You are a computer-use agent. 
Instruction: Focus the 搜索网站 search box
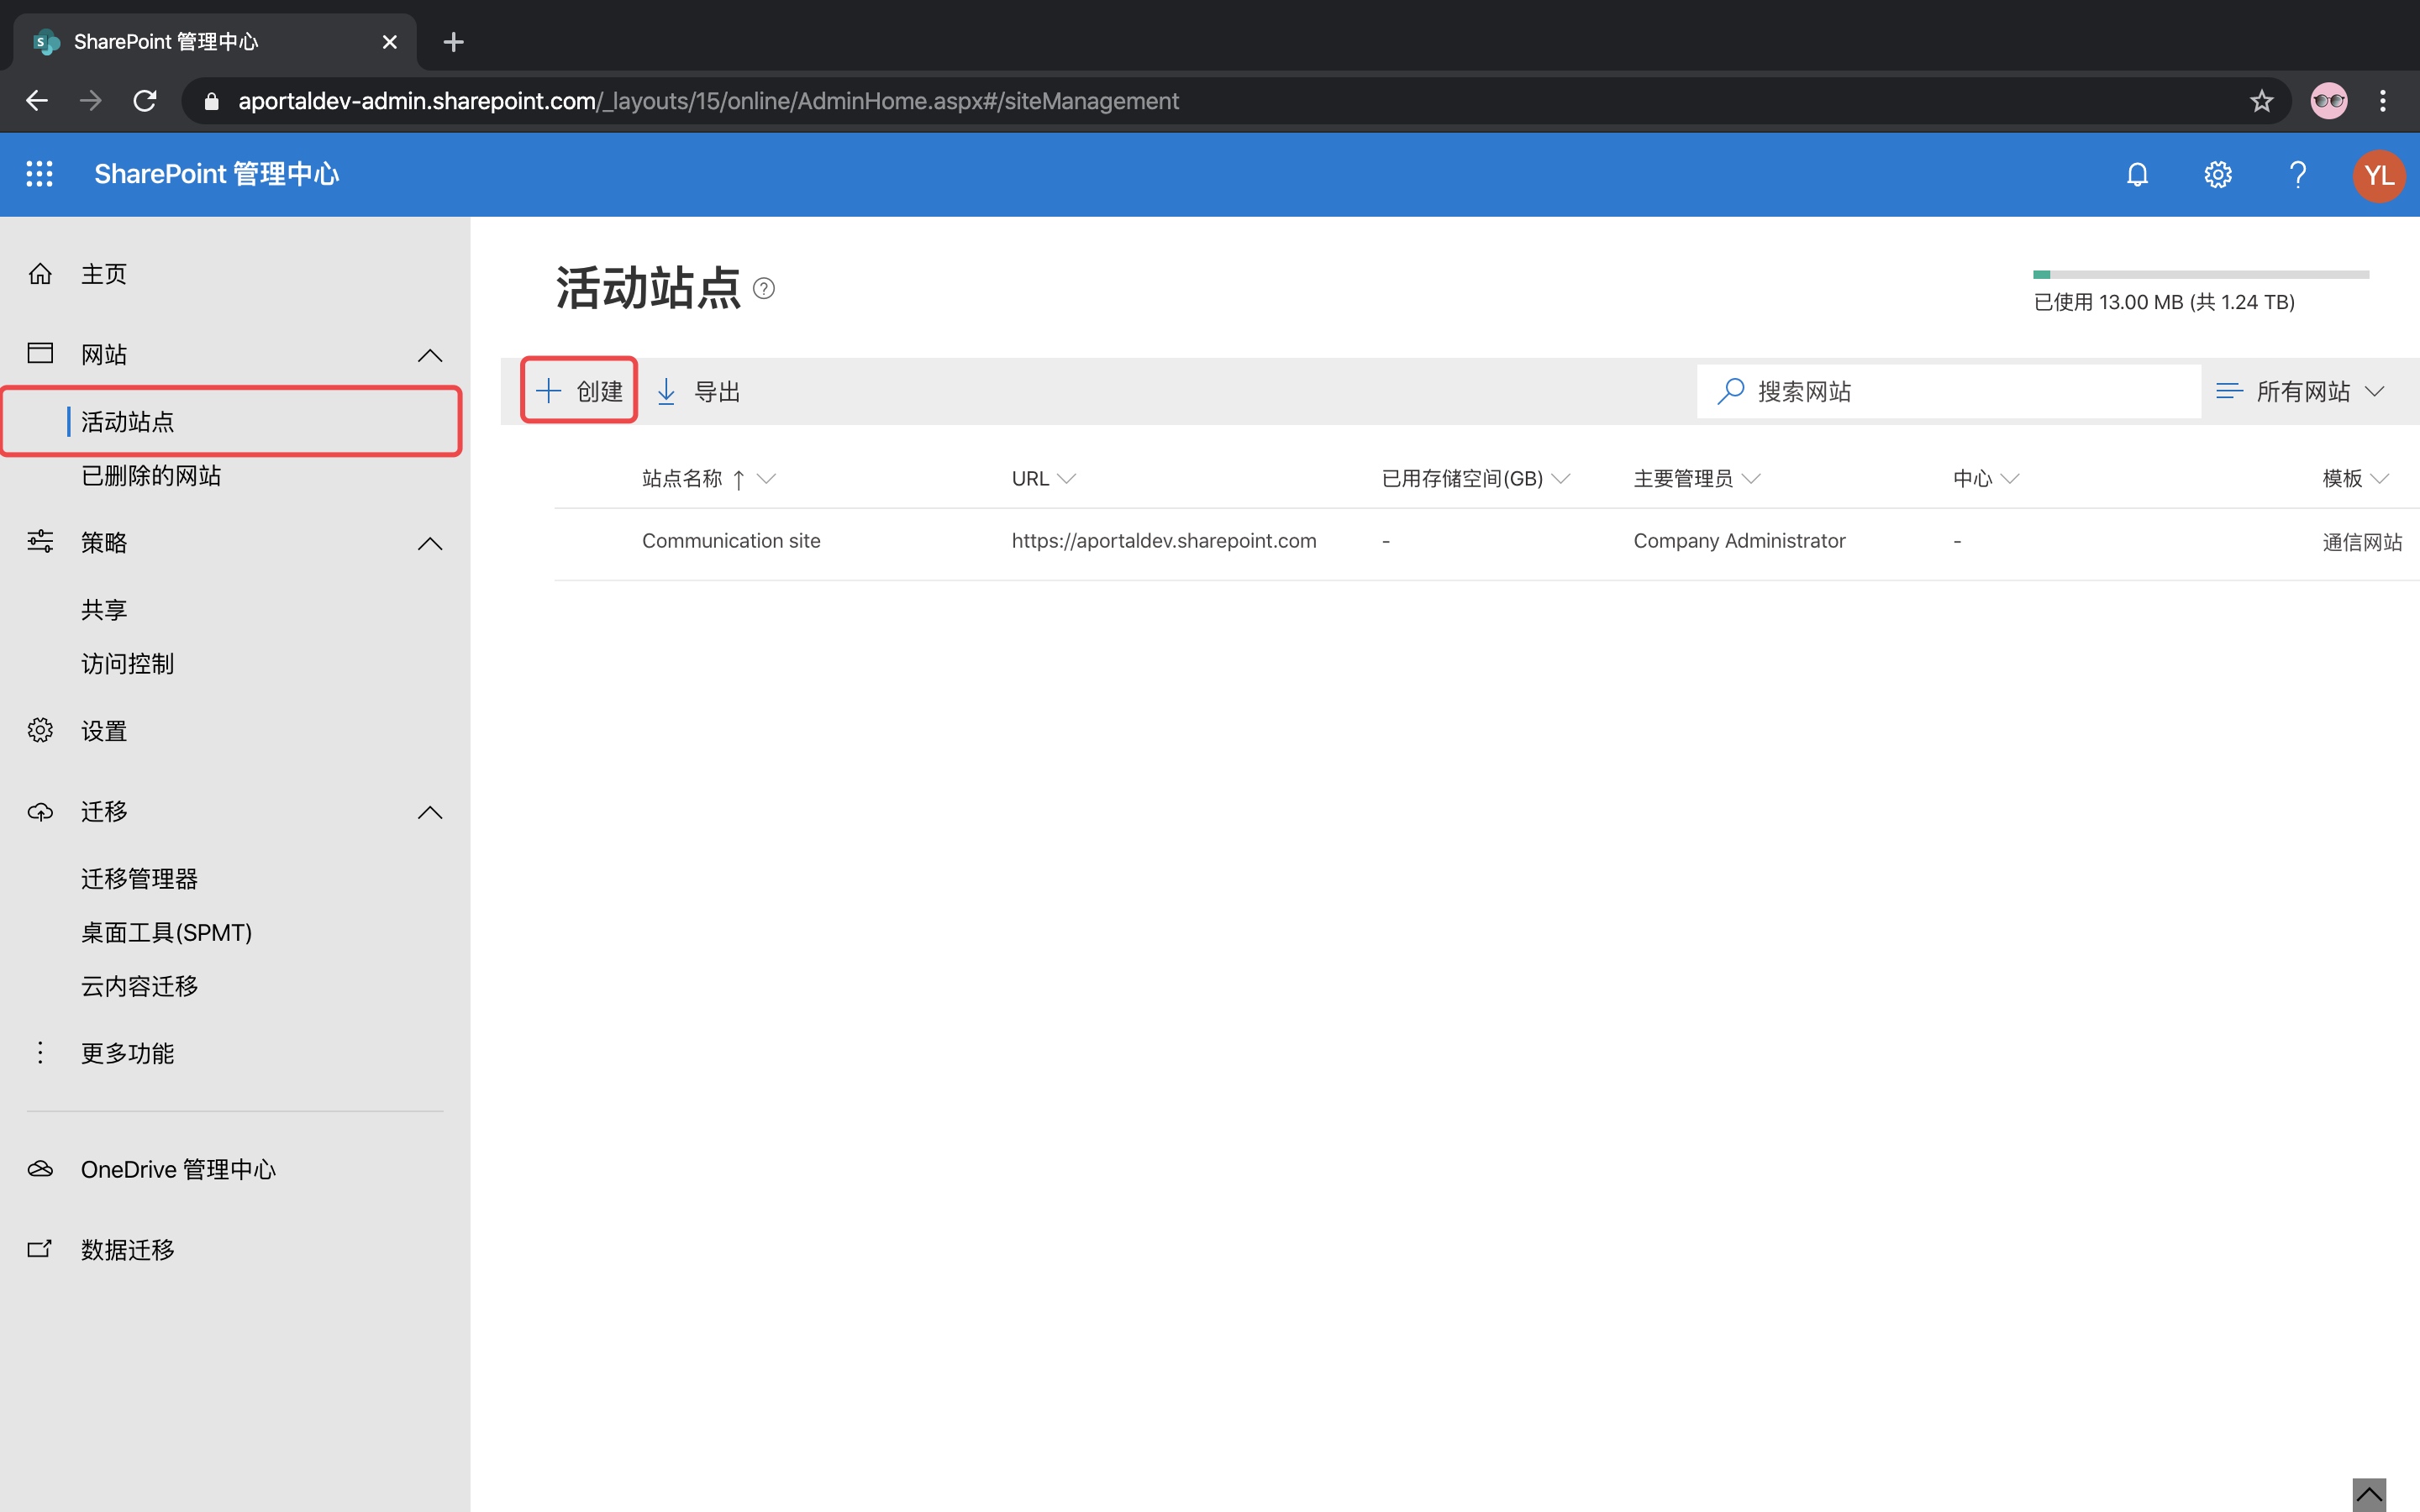[1948, 391]
